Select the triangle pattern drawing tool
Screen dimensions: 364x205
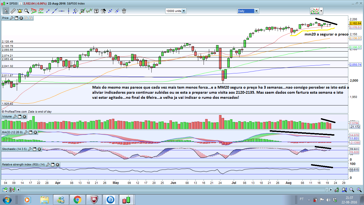click(34, 11)
